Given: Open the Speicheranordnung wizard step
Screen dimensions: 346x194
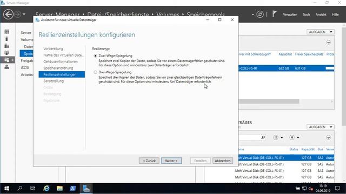Looking at the screenshot, I should tap(58, 68).
